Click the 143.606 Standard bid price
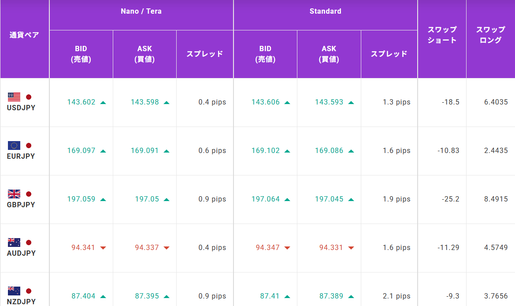This screenshot has height=306, width=515. (266, 102)
